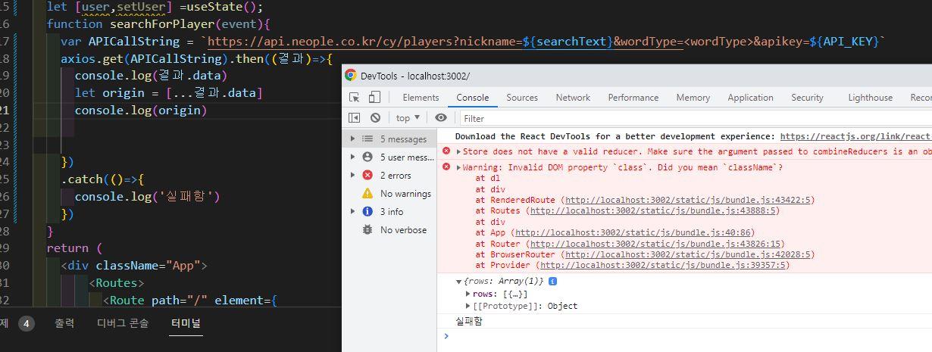Go to the Application tab

click(750, 98)
